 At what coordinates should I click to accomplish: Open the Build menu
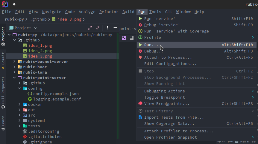tap(128, 12)
